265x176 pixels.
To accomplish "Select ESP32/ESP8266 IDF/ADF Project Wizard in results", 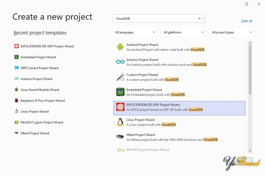I will point(179,108).
